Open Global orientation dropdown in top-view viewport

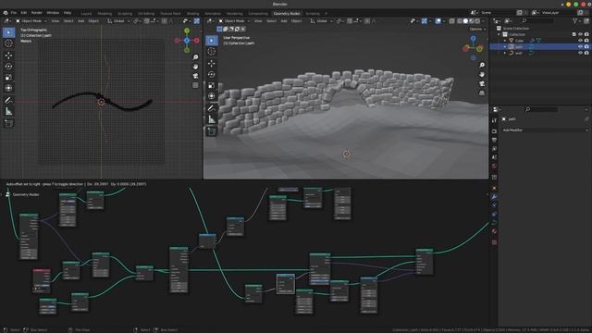118,21
